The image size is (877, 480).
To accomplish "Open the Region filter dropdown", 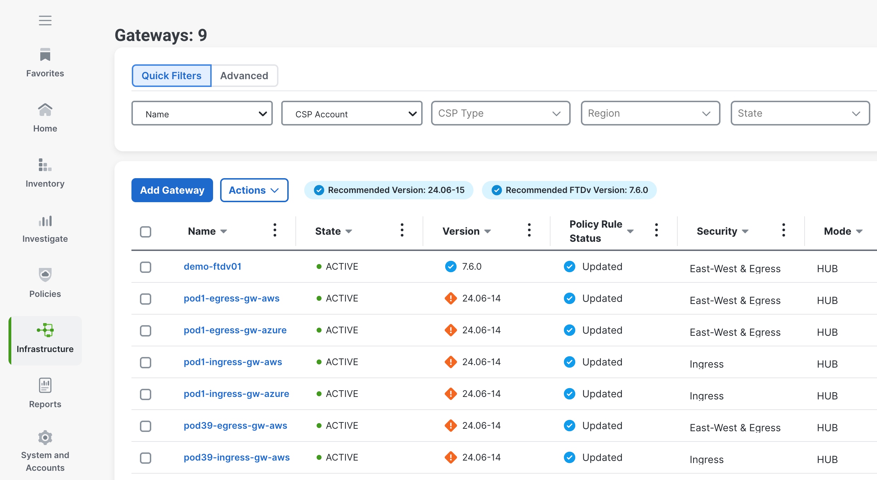I will (650, 113).
